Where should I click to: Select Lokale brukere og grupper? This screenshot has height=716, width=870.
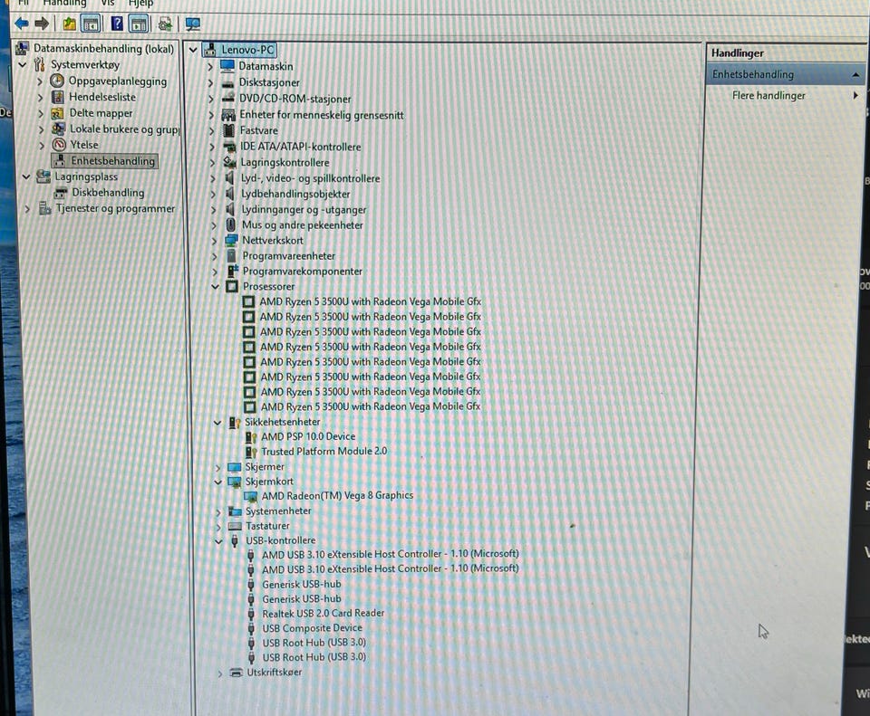click(x=124, y=129)
